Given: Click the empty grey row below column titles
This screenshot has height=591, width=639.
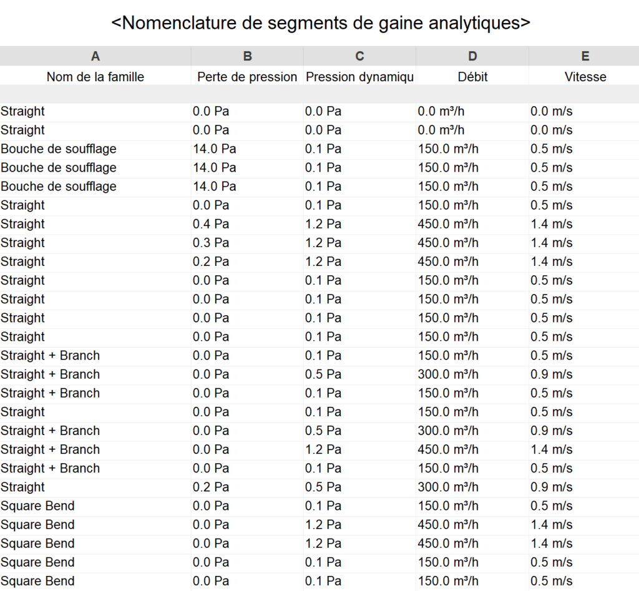Looking at the screenshot, I should pos(319,94).
